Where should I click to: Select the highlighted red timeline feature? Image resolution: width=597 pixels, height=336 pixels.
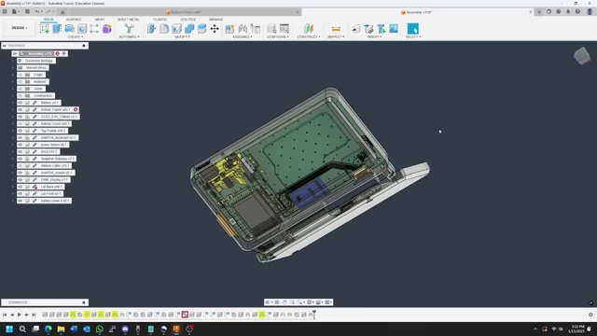click(185, 315)
